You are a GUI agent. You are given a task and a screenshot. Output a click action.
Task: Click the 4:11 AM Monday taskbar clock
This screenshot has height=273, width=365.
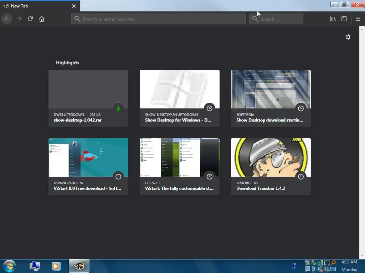(x=349, y=266)
